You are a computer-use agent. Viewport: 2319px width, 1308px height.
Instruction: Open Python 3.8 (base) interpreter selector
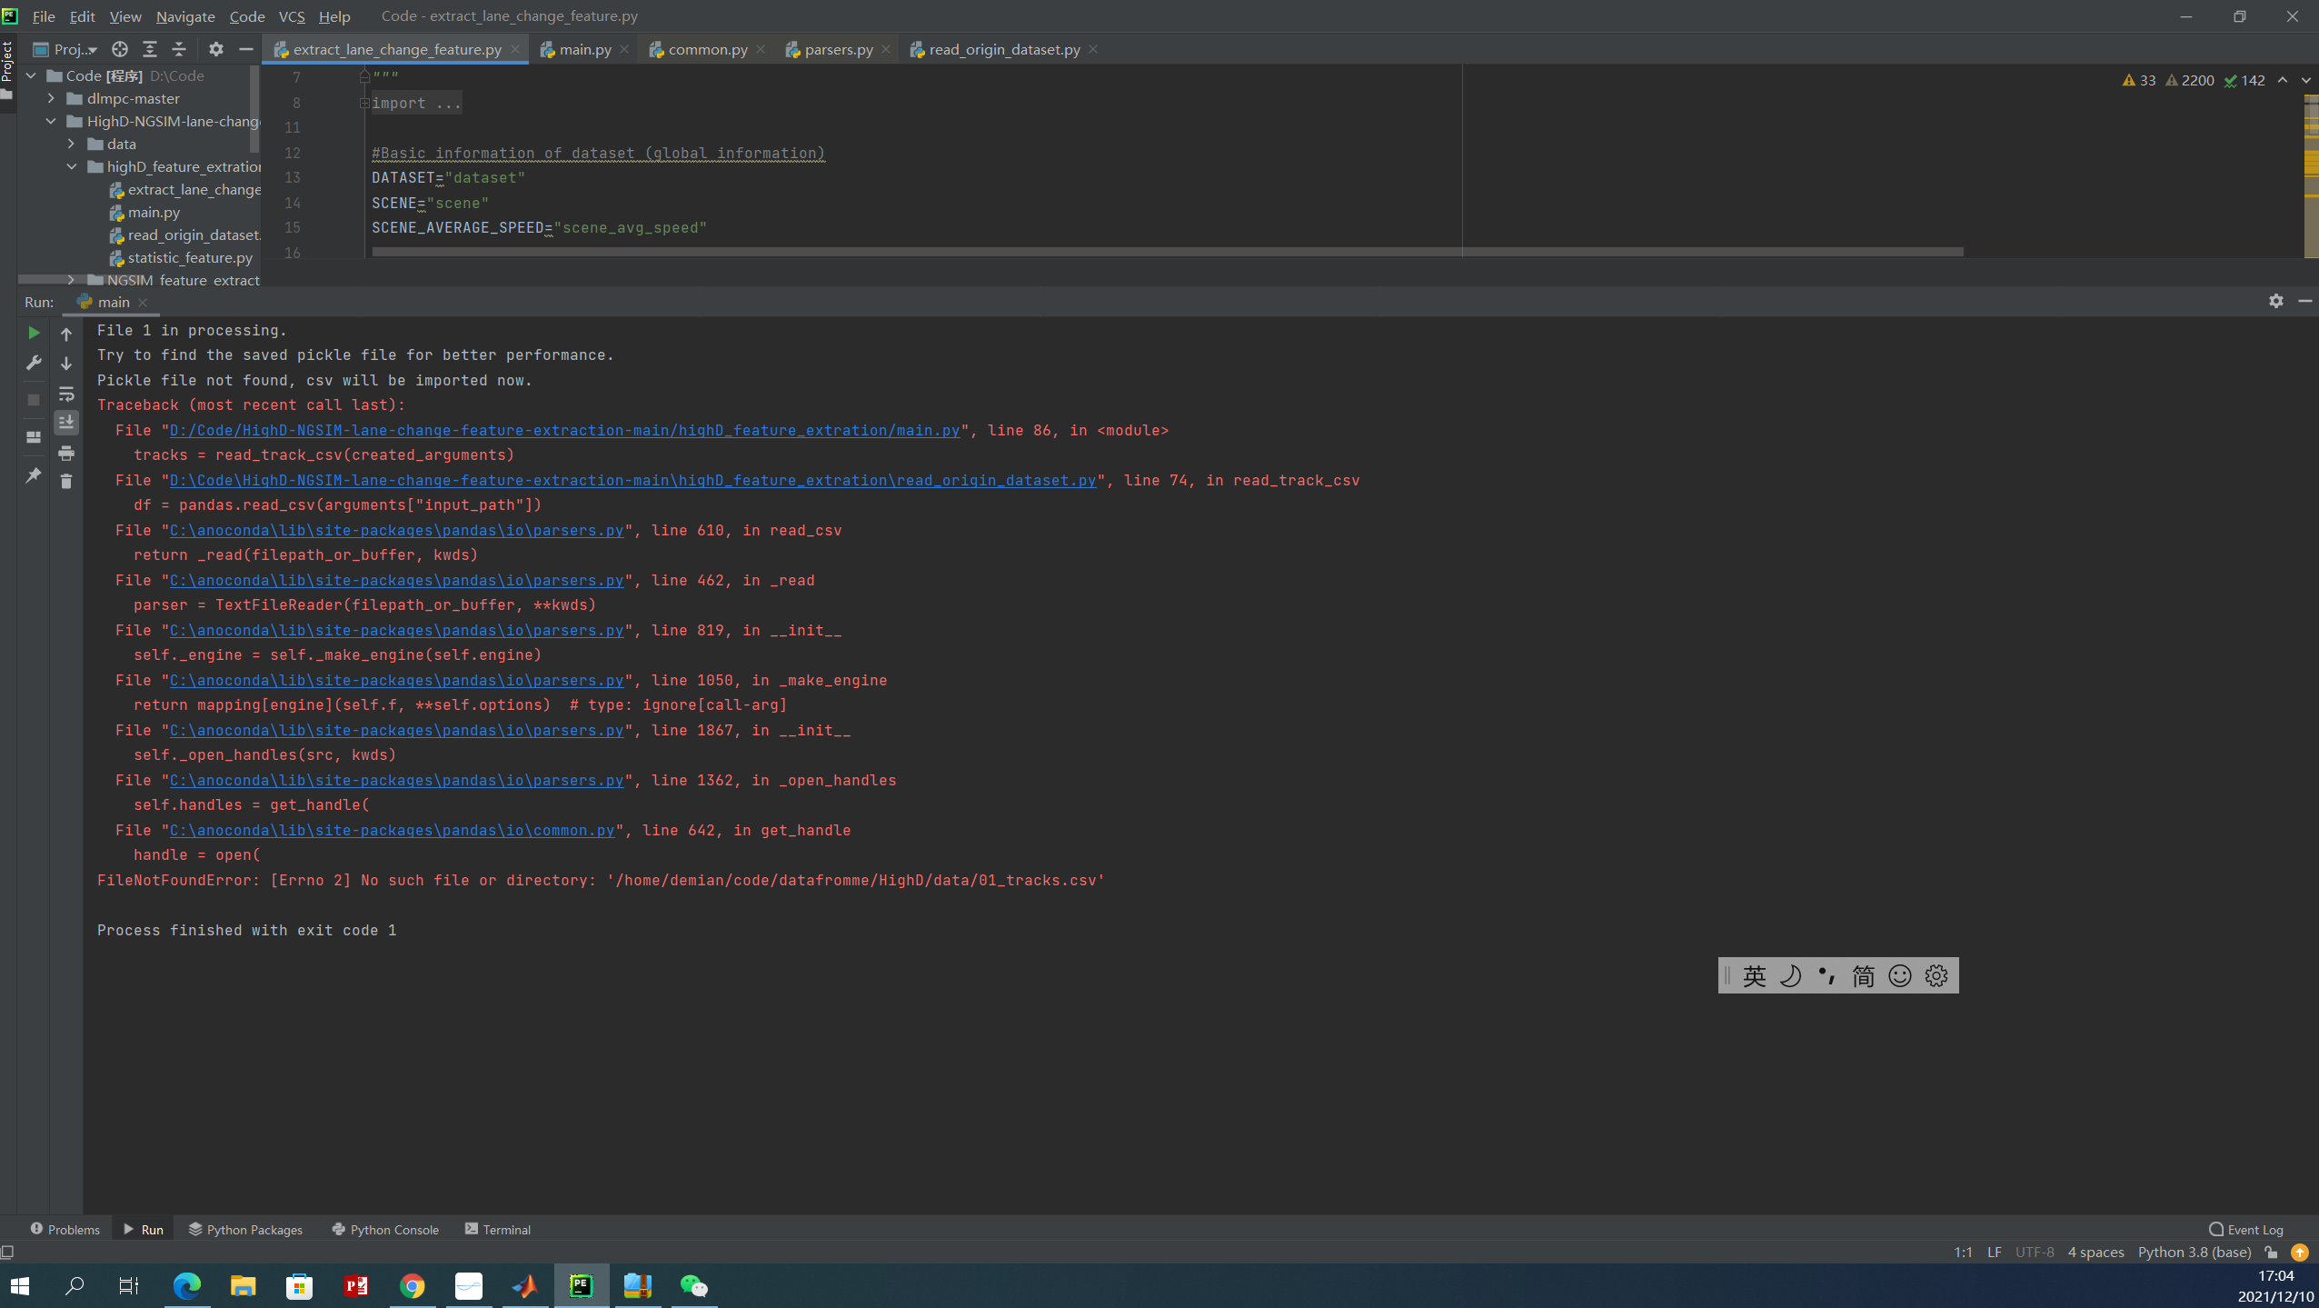(x=2194, y=1252)
